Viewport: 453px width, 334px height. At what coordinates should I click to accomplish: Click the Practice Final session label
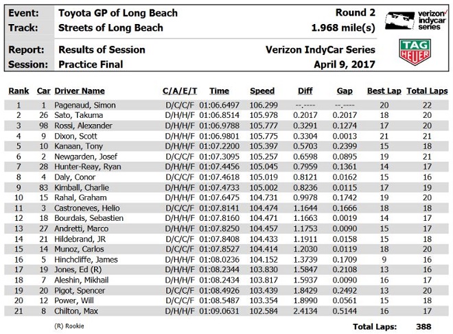pyautogui.click(x=91, y=64)
